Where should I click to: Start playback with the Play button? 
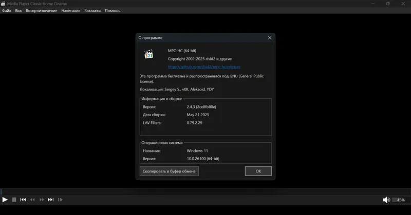click(5, 200)
